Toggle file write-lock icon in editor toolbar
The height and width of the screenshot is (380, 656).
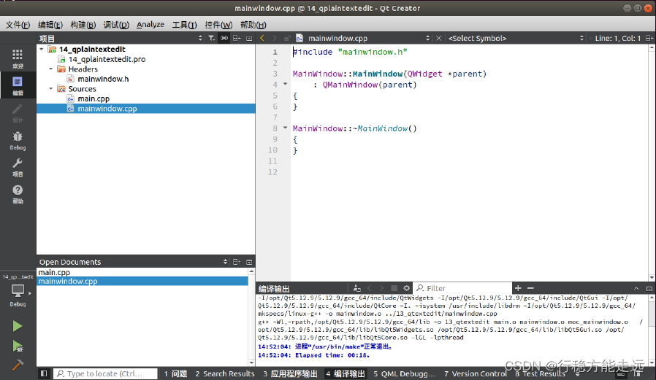click(287, 39)
